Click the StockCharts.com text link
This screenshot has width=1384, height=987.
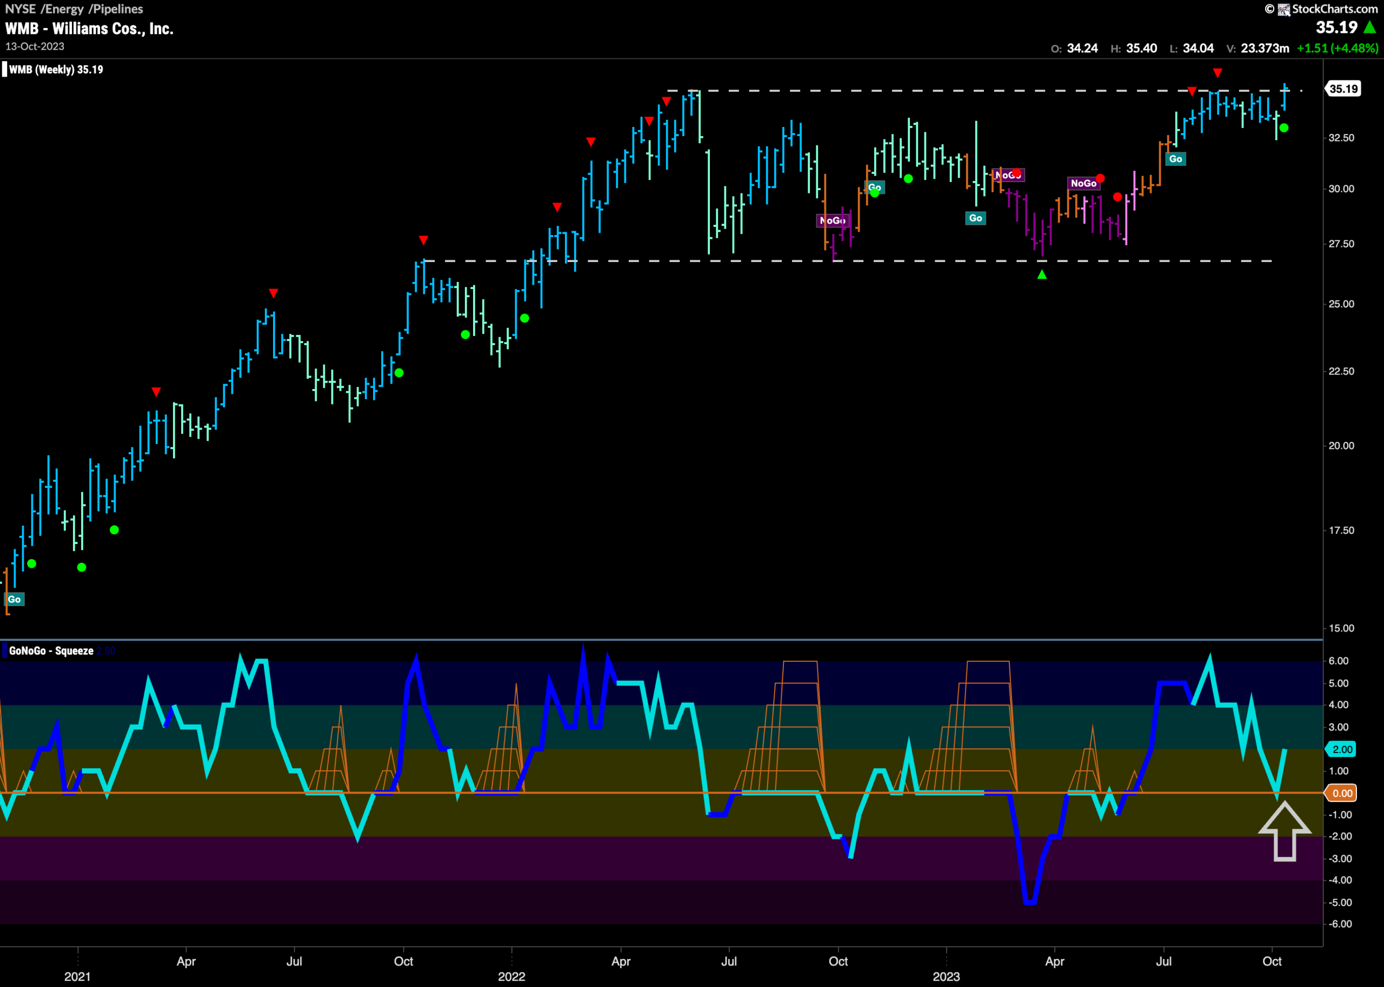(1335, 9)
